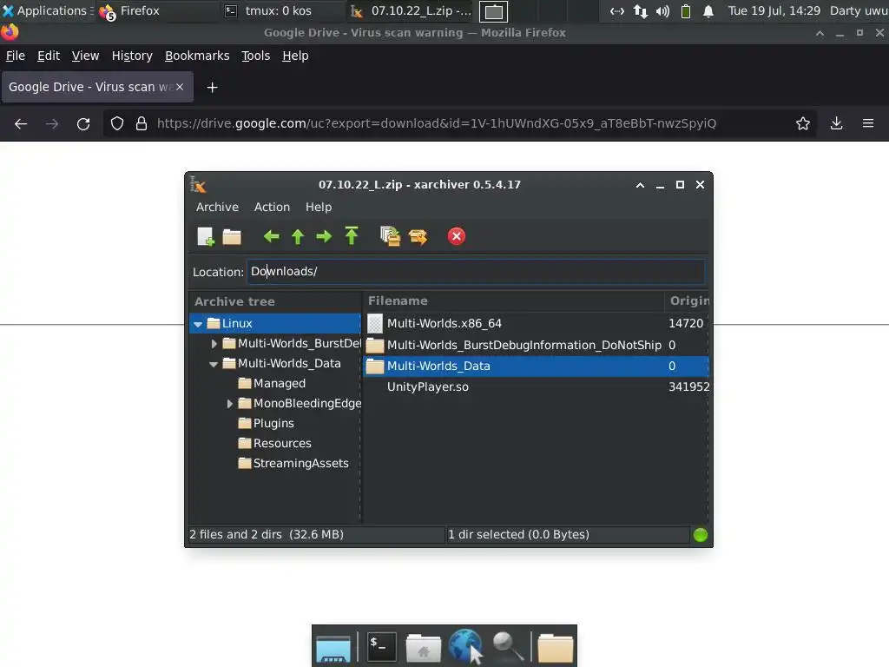Screen dimensions: 889x667
Task: Go forward with the green right arrow
Action: click(324, 236)
